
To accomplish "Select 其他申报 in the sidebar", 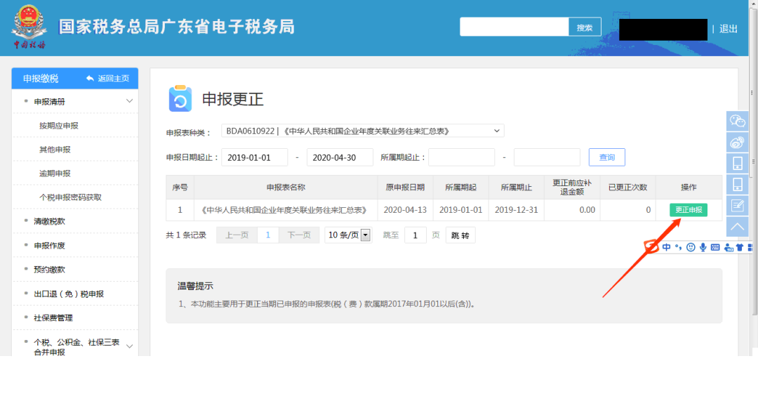I will click(x=55, y=150).
